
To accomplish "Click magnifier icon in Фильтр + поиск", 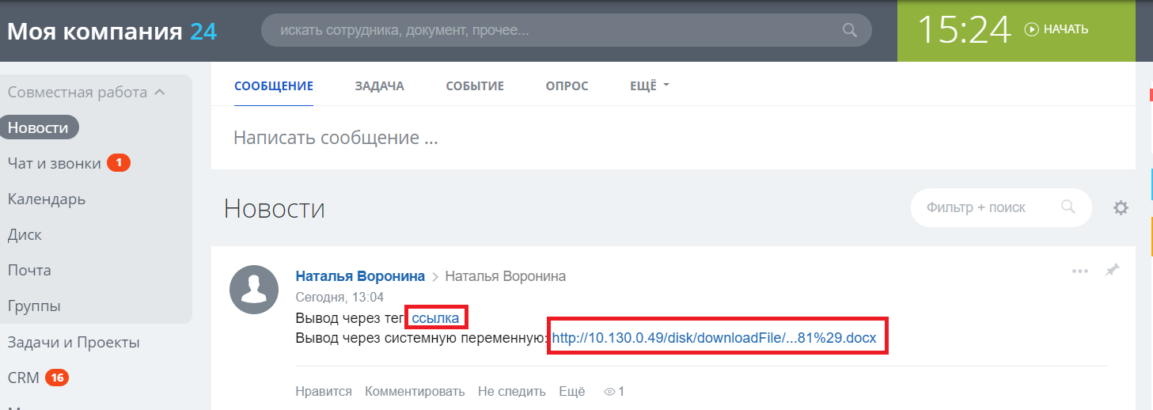I will click(1068, 207).
